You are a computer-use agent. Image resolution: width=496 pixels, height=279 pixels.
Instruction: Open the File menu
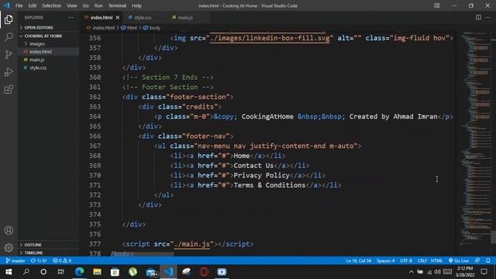(19, 5)
